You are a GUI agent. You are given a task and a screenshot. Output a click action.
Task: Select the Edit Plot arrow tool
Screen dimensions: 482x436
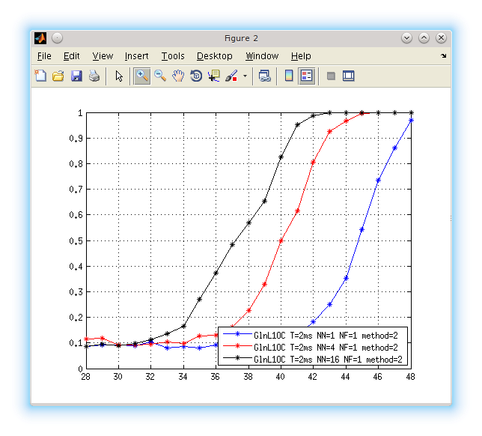(119, 76)
